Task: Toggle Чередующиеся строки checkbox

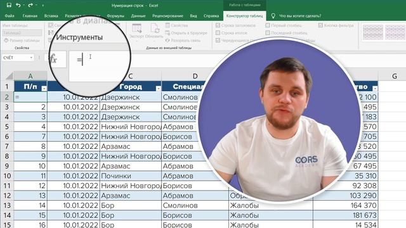Action: pyautogui.click(x=218, y=41)
